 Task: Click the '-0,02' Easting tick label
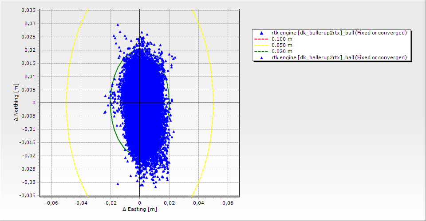[110, 203]
